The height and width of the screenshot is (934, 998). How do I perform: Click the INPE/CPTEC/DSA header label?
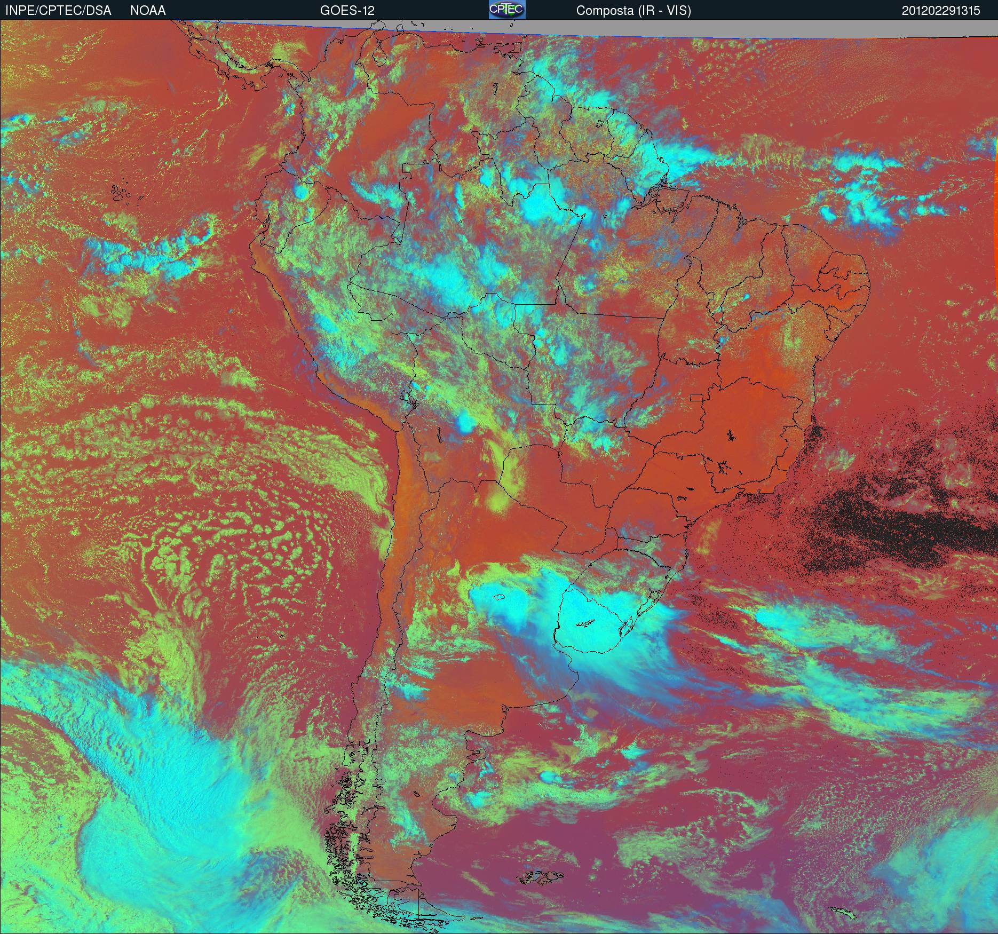[x=58, y=11]
